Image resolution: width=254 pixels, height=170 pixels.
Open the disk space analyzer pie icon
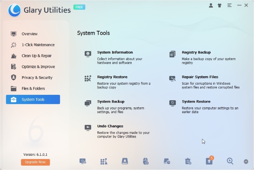167,162
